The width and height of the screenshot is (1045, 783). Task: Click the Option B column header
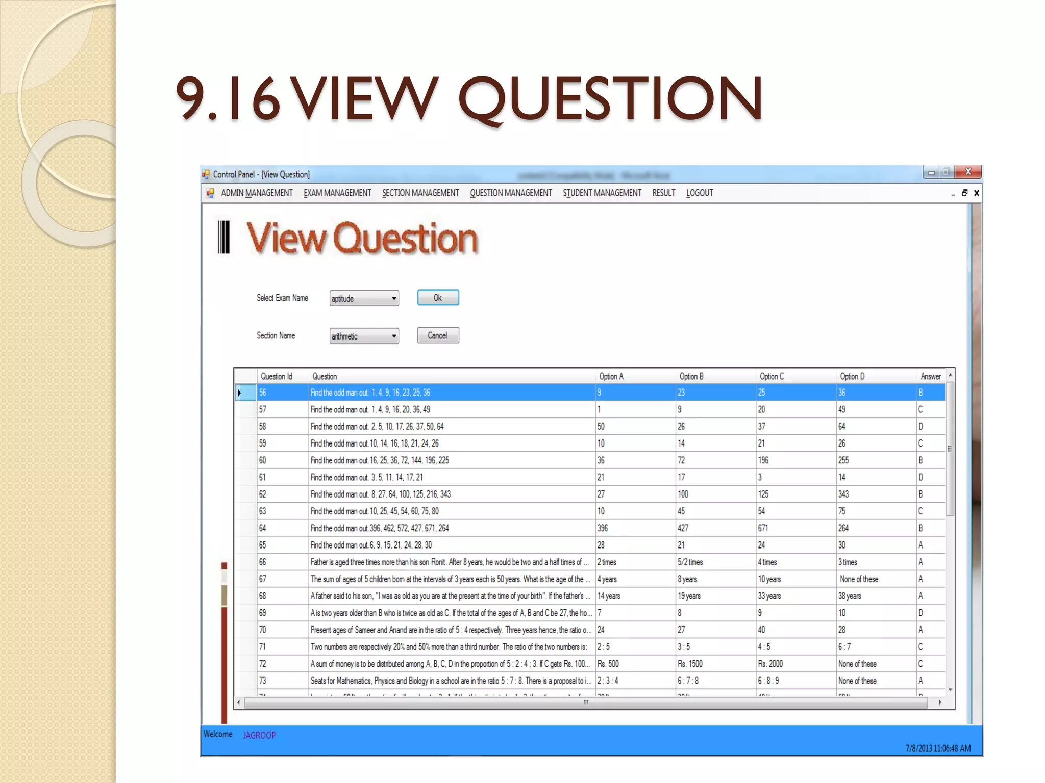tap(715, 376)
